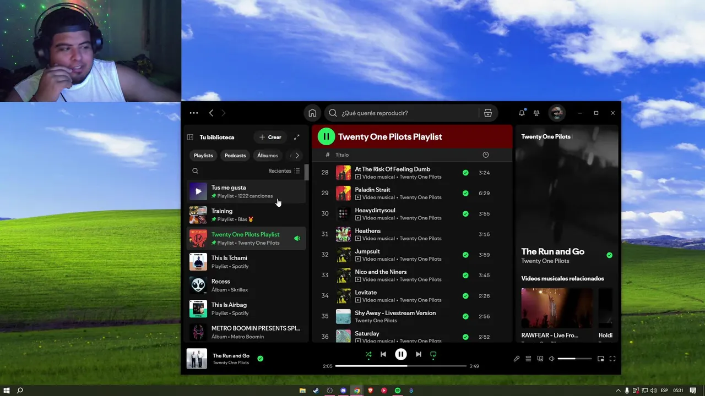Open Steam from the taskbar

(316, 391)
